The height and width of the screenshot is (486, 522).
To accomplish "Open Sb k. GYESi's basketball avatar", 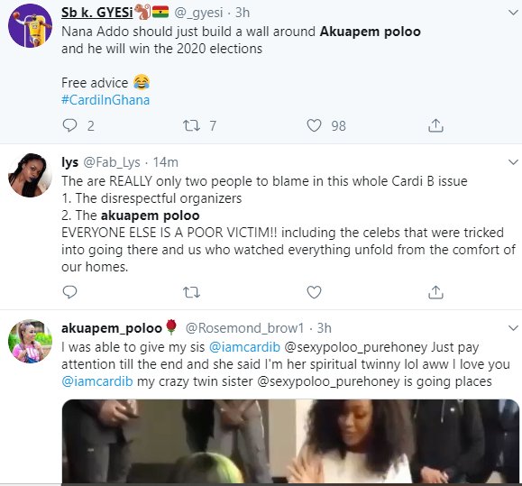I will (x=30, y=25).
